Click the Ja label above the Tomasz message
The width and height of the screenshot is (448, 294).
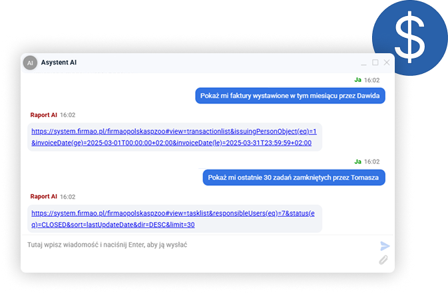(x=357, y=162)
